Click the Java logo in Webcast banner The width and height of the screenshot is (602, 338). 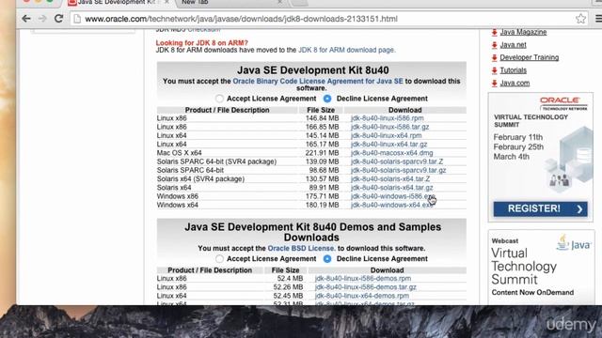coord(574,242)
